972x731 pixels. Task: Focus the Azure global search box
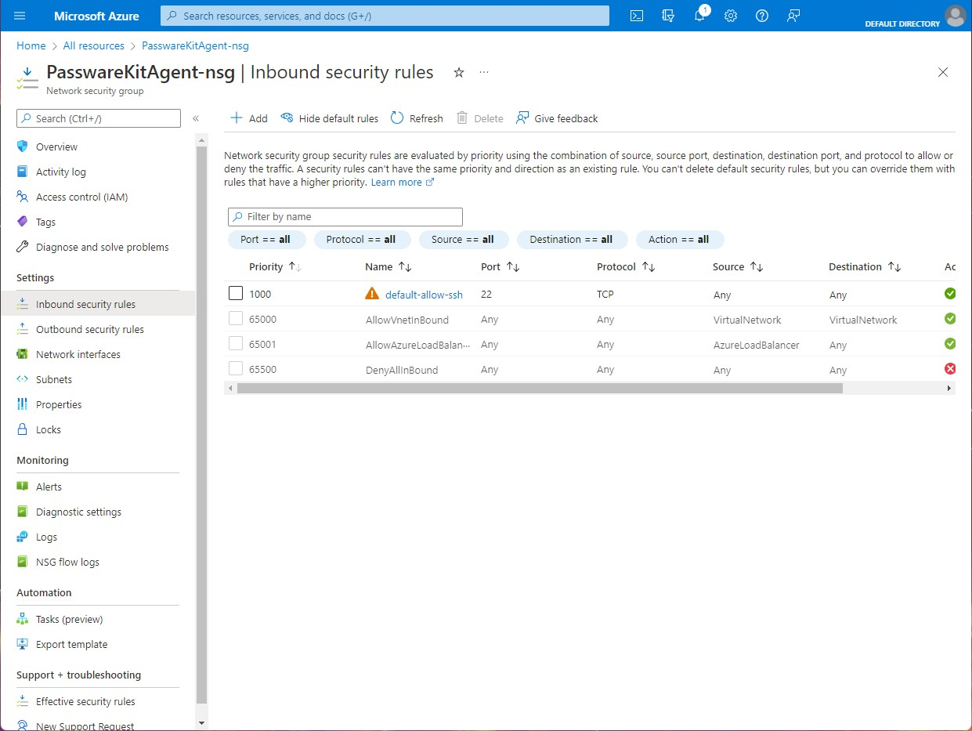point(385,16)
